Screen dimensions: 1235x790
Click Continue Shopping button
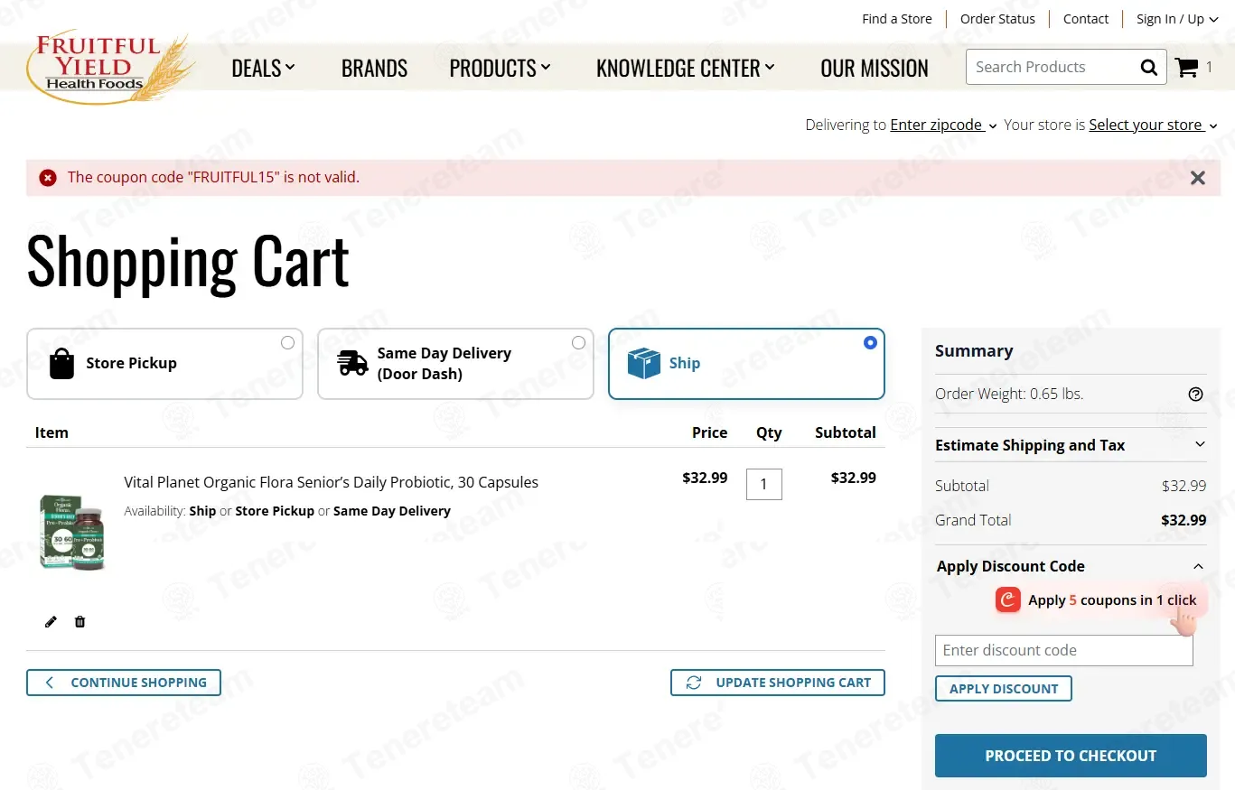point(124,683)
